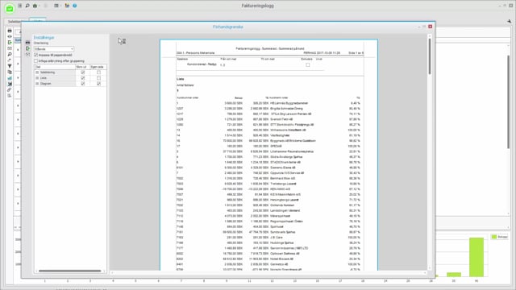Click the 'Del' column header
Screen dimensions: 516x290
click(x=55, y=67)
